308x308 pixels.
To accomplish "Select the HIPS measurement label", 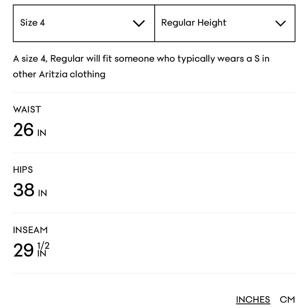I will pyautogui.click(x=23, y=169).
